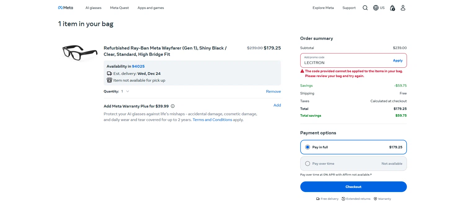This screenshot has width=465, height=222.
Task: Click the Affirm not available note
Action: 336,175
